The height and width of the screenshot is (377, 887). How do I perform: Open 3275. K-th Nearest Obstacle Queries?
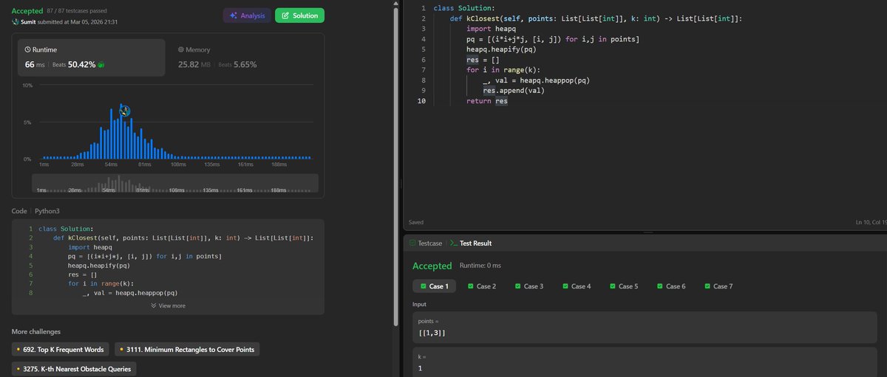(x=74, y=368)
